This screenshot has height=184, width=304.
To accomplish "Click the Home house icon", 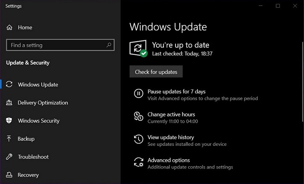I will coord(9,27).
